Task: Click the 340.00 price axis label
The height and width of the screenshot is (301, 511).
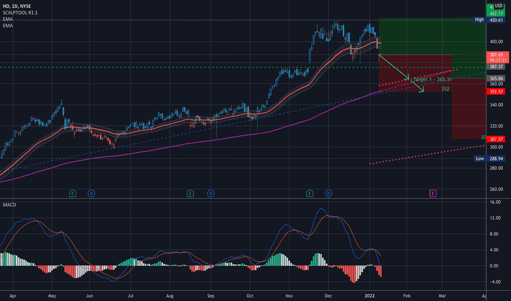Action: click(x=496, y=105)
